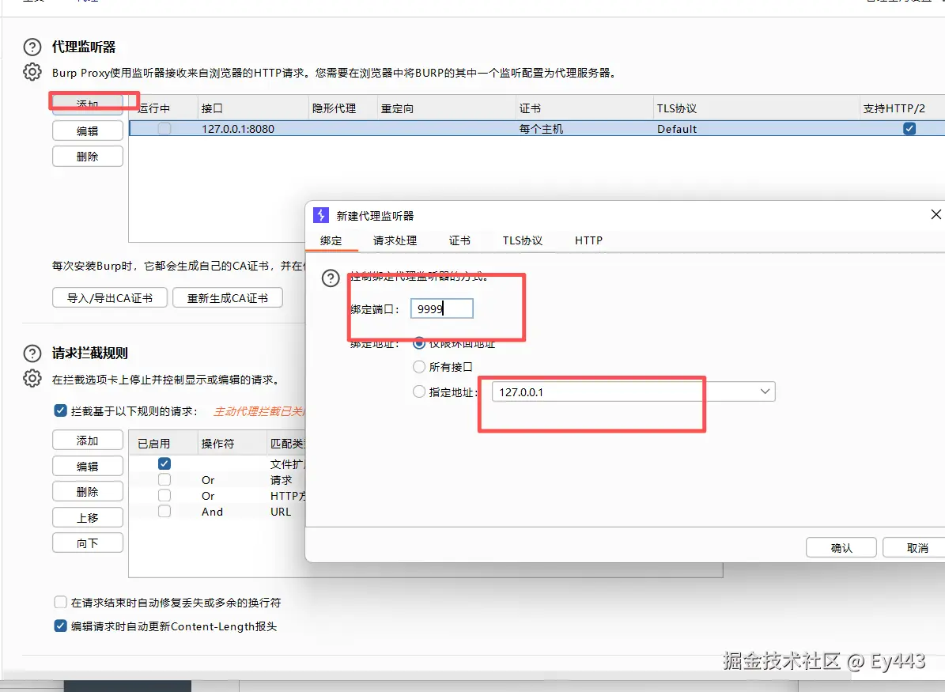945x692 pixels.
Task: Click the 绑定端口 input field with 9999
Action: [x=442, y=308]
